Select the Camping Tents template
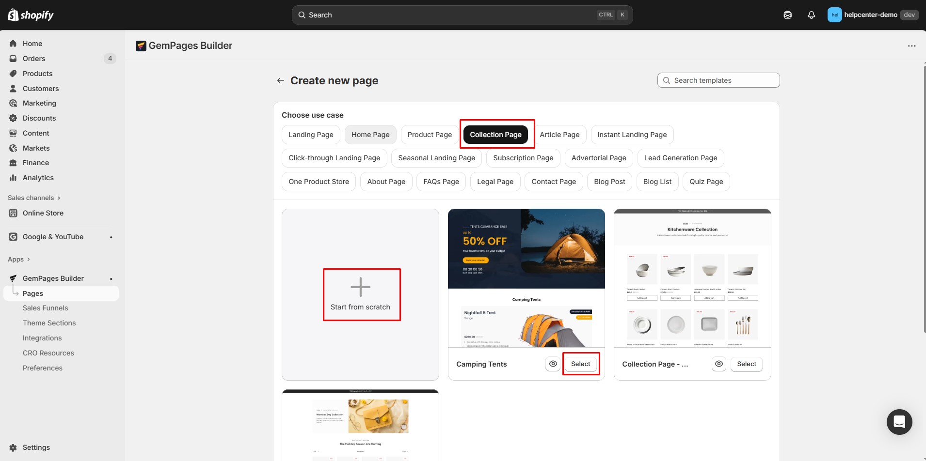 coord(581,364)
